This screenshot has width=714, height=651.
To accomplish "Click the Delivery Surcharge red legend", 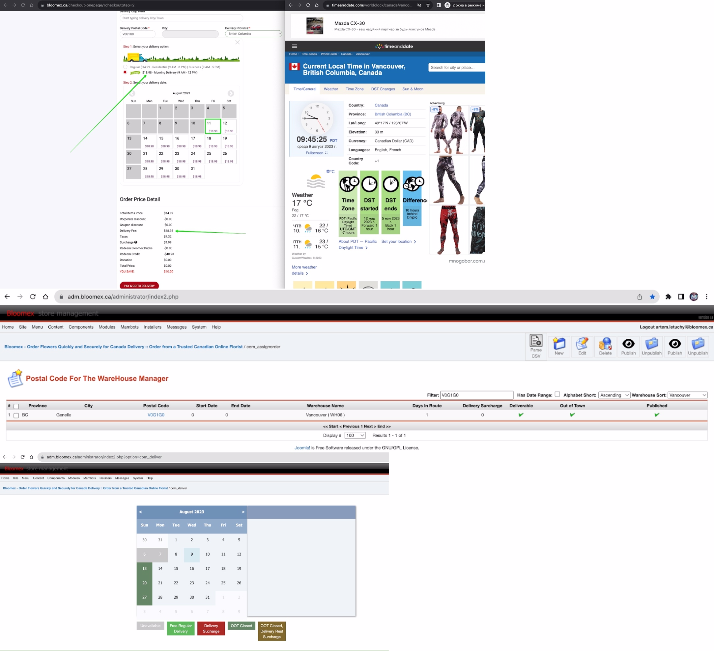I will 211,628.
